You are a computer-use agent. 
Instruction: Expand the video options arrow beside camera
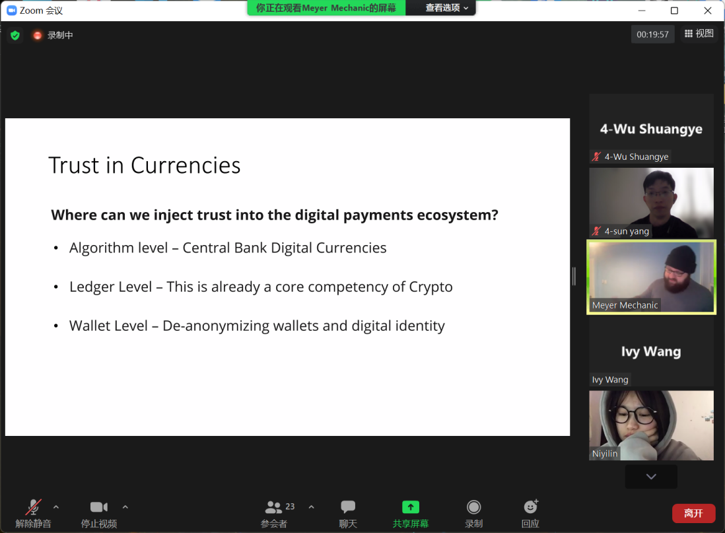point(125,507)
